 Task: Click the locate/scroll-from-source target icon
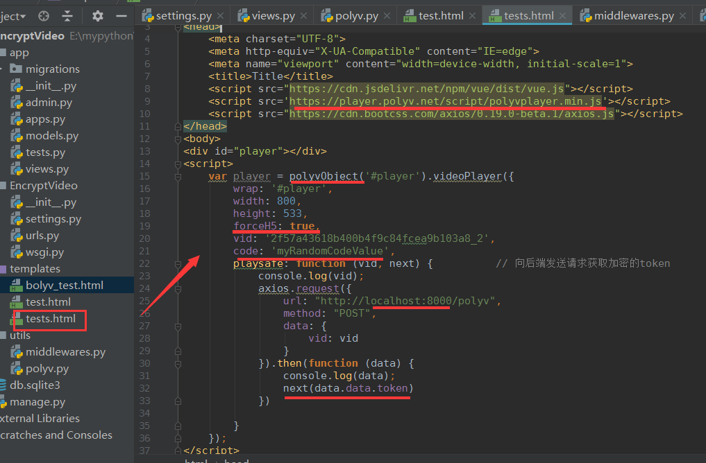tap(44, 16)
